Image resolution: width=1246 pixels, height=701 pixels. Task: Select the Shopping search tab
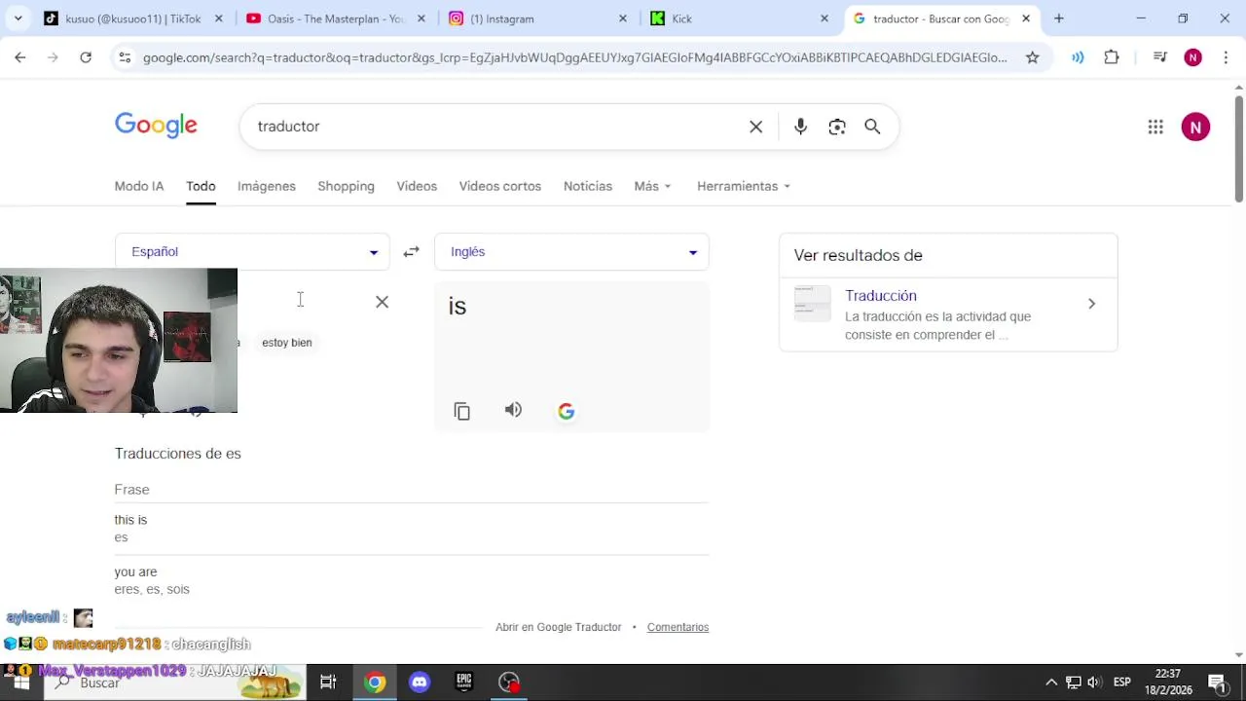click(x=346, y=186)
